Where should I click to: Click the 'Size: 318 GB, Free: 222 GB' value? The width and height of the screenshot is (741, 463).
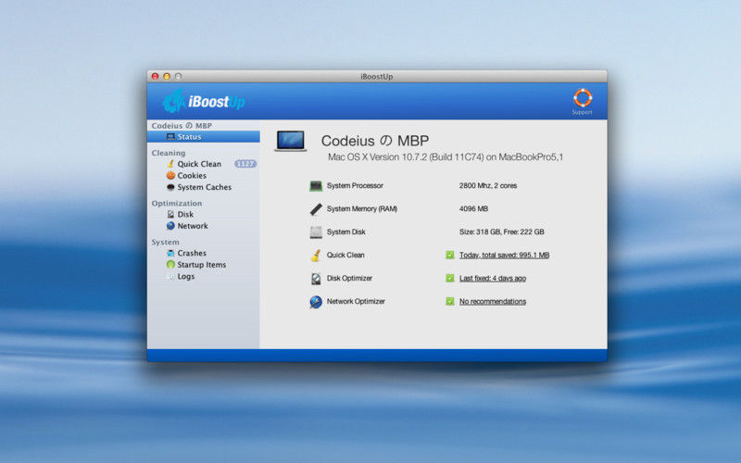click(x=501, y=232)
